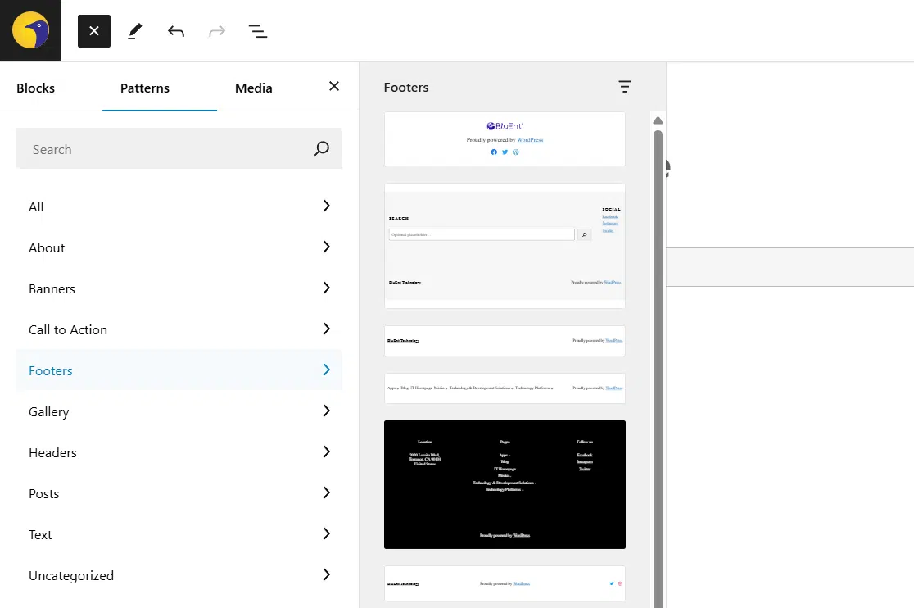Click the yellow bird site logo
This screenshot has width=914, height=608.
point(30,30)
